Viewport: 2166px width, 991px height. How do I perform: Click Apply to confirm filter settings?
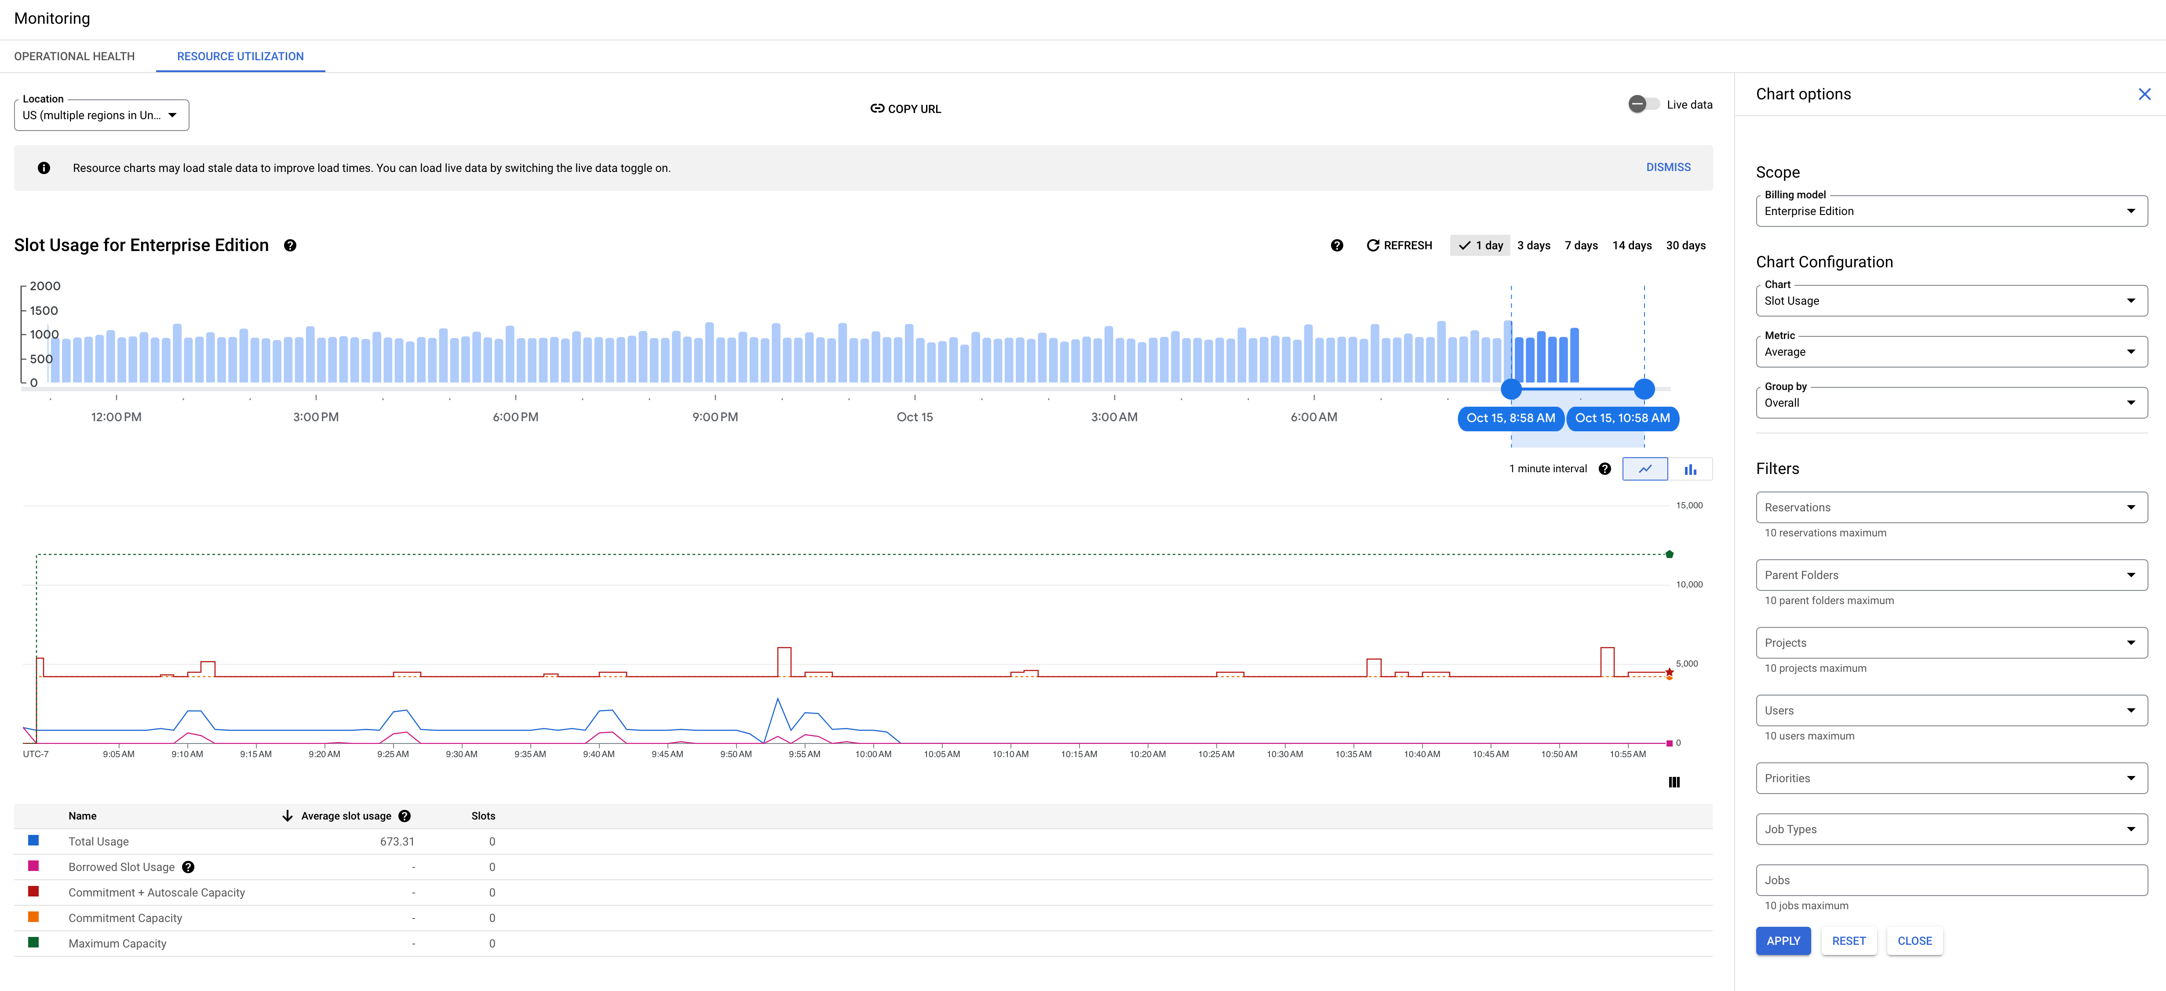point(1783,941)
